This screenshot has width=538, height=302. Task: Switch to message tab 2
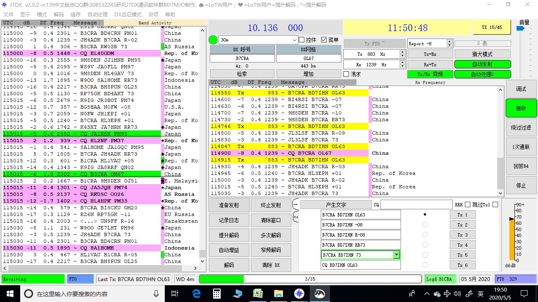point(295,217)
